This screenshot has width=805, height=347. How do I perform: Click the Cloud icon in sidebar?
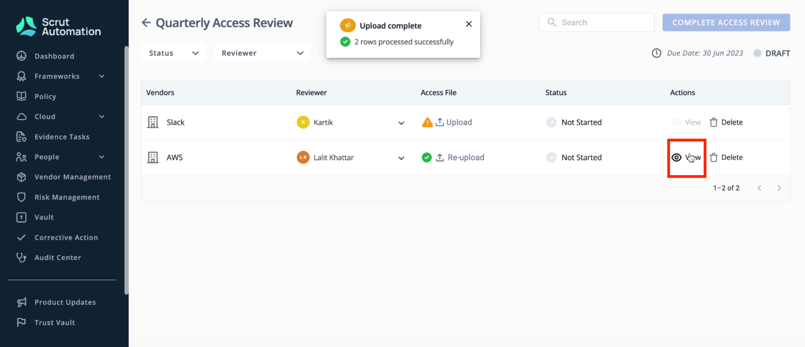tap(21, 117)
